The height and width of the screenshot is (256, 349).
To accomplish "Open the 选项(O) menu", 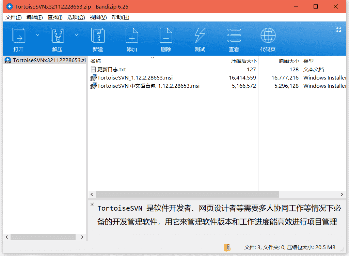I will pyautogui.click(x=76, y=17).
